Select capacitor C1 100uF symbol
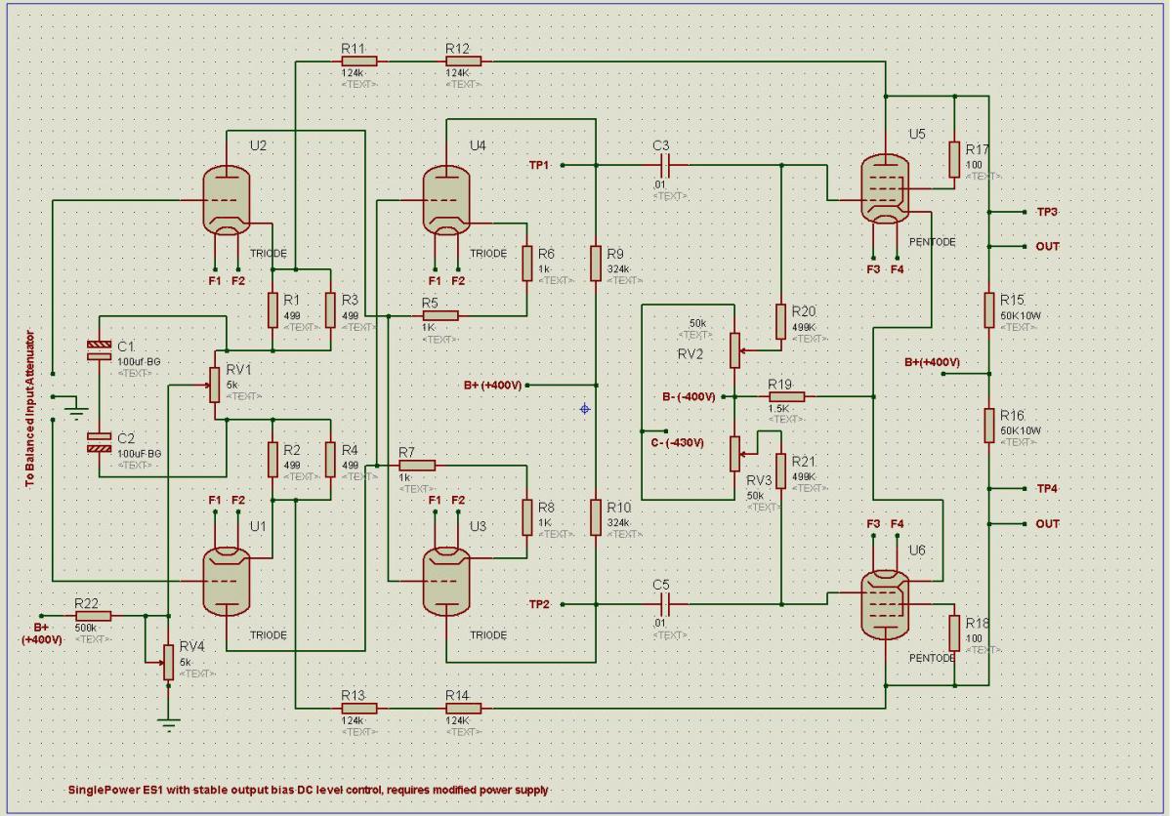 [100, 352]
